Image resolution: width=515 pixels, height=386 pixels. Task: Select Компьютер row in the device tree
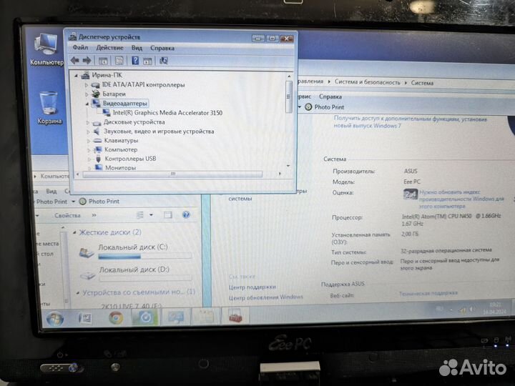coord(121,149)
